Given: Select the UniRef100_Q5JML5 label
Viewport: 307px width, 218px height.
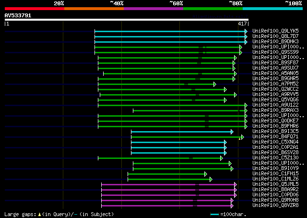Looking at the screenshot, I should [275, 184].
